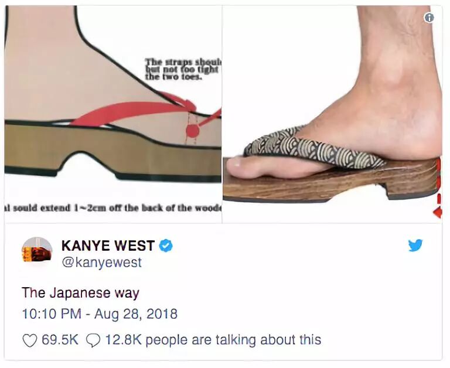450x368 pixels.
Task: Click the strap instructions text in diagram
Action: (x=183, y=69)
